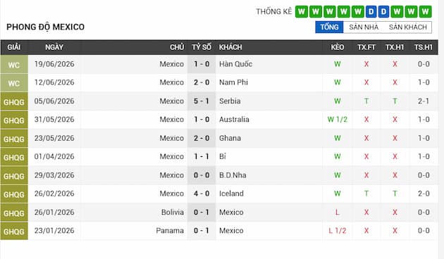Click the 5 - 1 score against Serbia
This screenshot has width=444, height=259.
pyautogui.click(x=202, y=101)
